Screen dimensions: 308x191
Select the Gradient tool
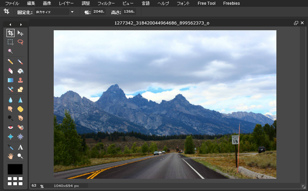point(11,80)
